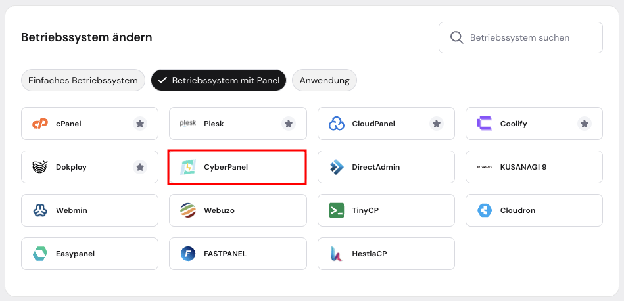
Task: Click the Easypanel green logo icon
Action: click(x=40, y=254)
